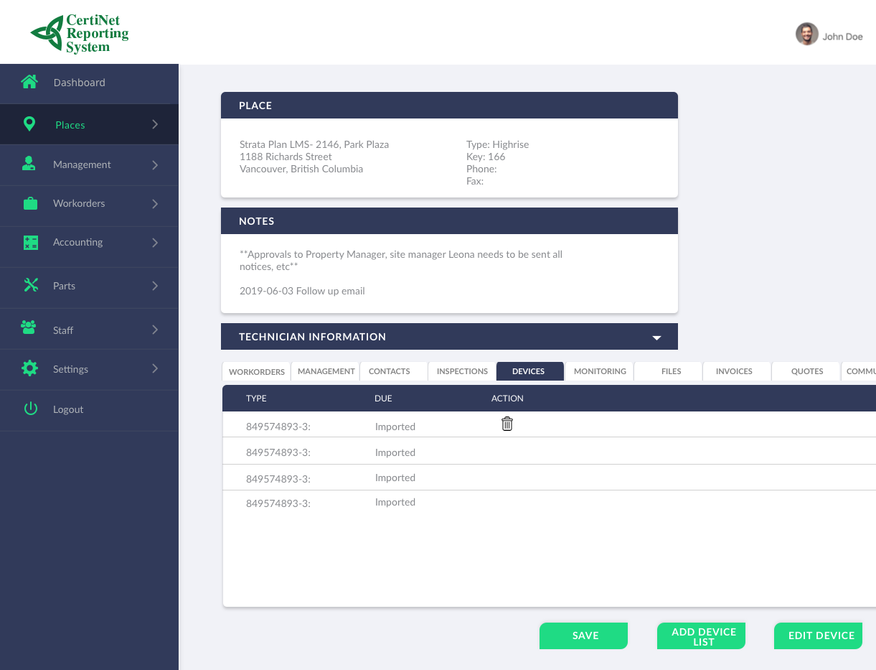Delete the first device with the trash icon
This screenshot has width=876, height=670.
(507, 424)
